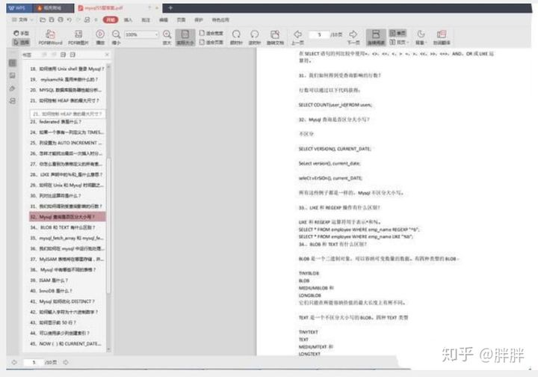Image resolution: width=538 pixels, height=377 pixels.
Task: Tick the fit width 适合宽度 checkbox
Action: tap(202, 33)
